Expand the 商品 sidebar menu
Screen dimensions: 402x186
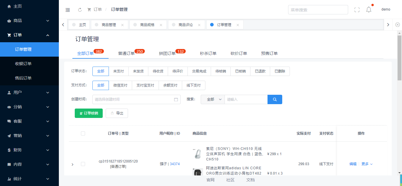[x=29, y=21]
